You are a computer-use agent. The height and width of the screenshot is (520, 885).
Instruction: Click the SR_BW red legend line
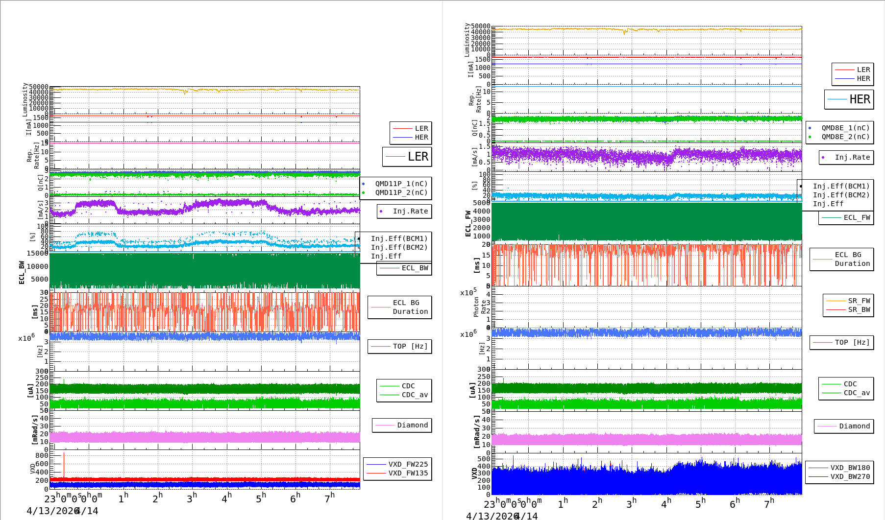[x=836, y=310]
